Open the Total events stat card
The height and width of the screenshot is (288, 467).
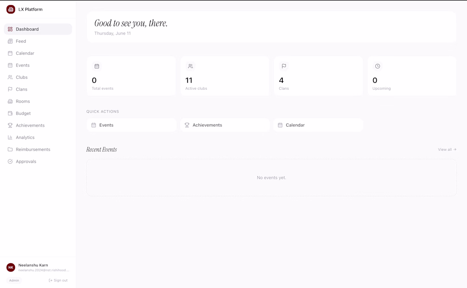(x=131, y=76)
